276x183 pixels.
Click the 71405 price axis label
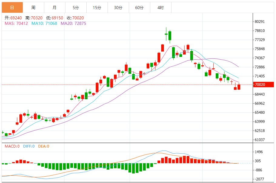coord(260,76)
